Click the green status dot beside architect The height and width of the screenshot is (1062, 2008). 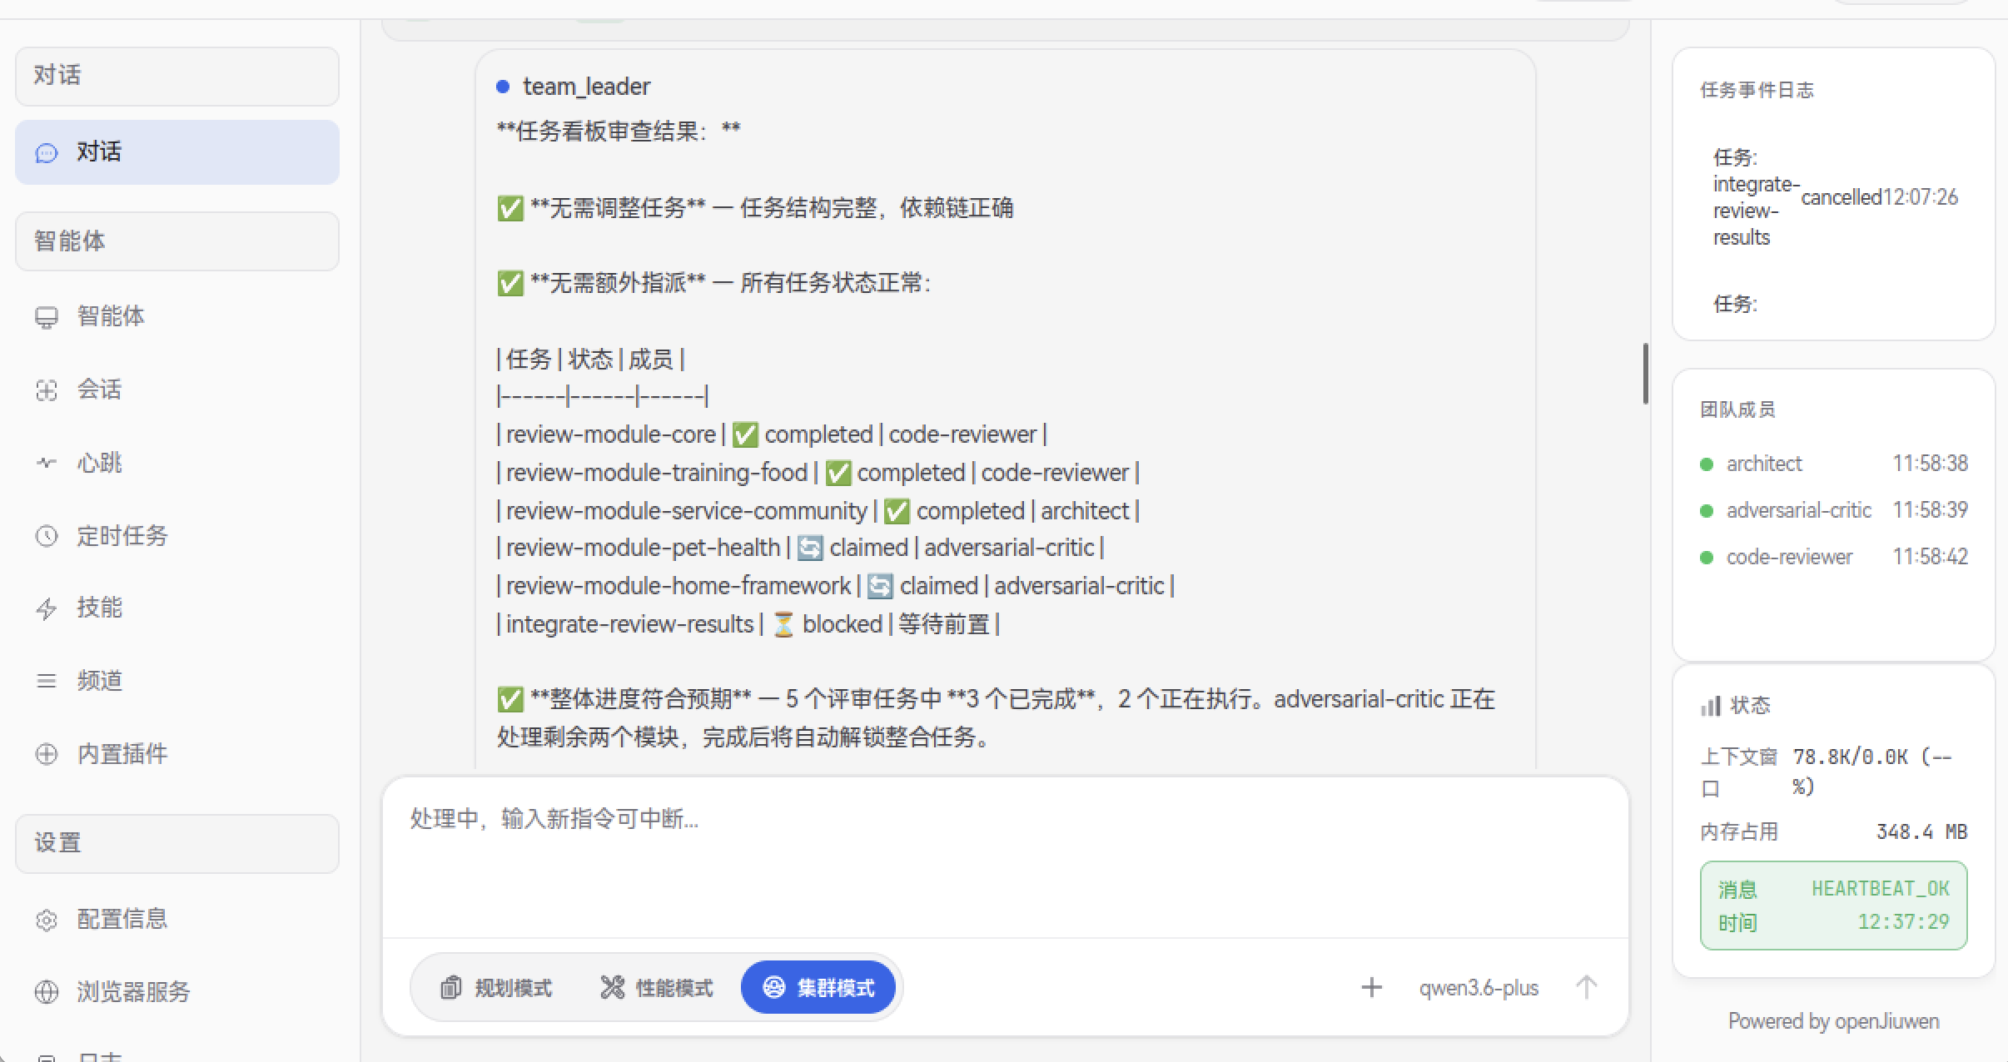(x=1707, y=464)
